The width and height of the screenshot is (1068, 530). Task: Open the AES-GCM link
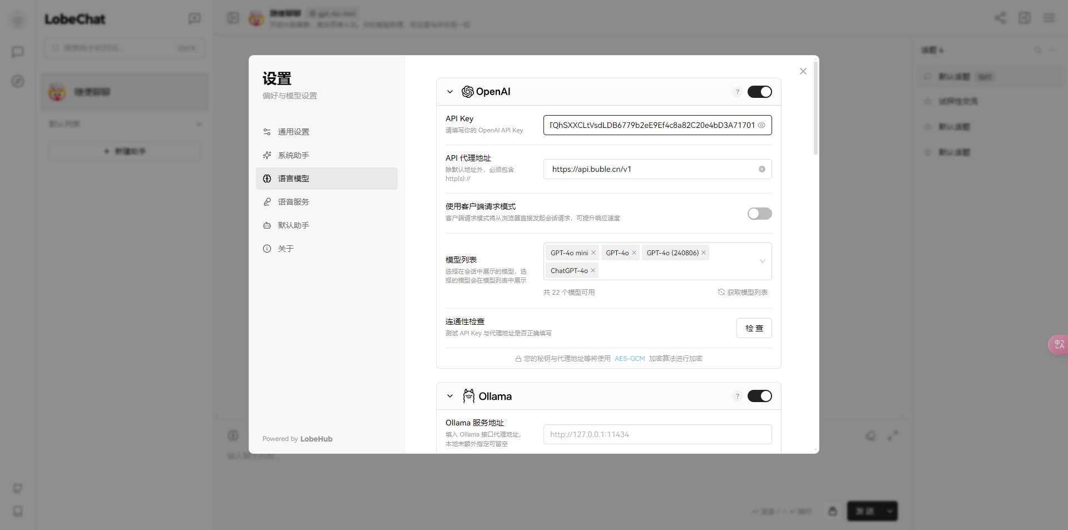(x=630, y=359)
